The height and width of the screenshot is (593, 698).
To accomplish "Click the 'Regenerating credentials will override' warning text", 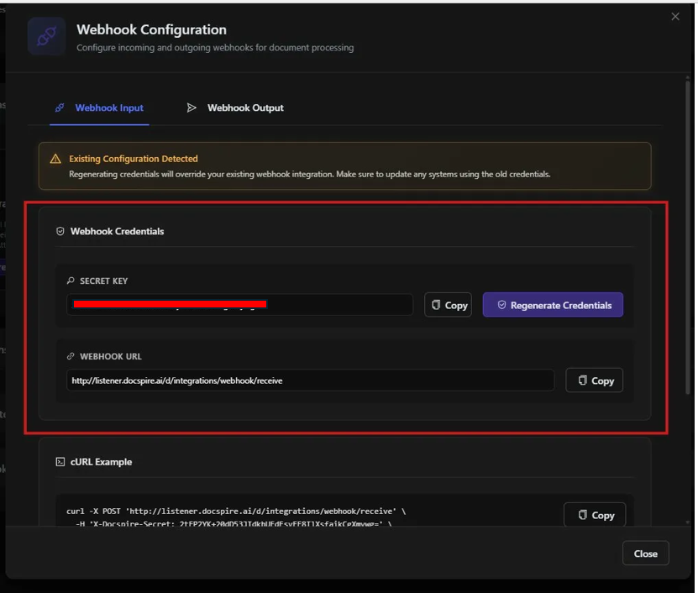I will (309, 174).
